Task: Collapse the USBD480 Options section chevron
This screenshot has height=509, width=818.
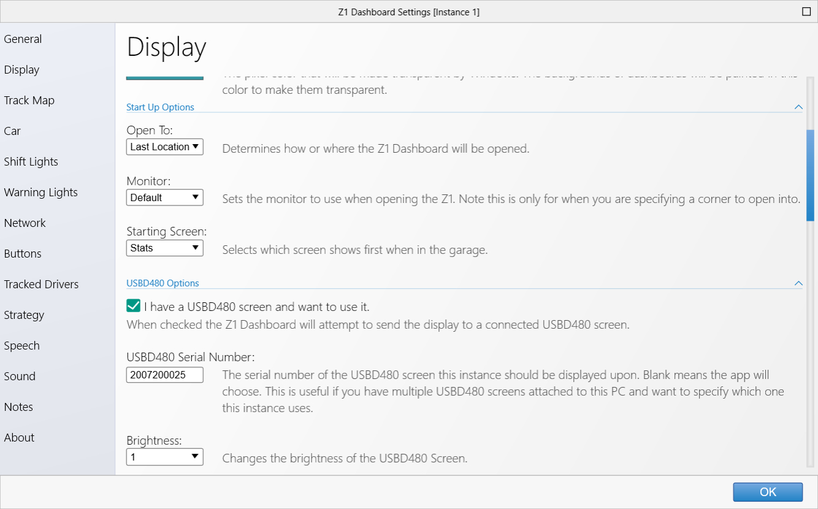Action: (798, 283)
